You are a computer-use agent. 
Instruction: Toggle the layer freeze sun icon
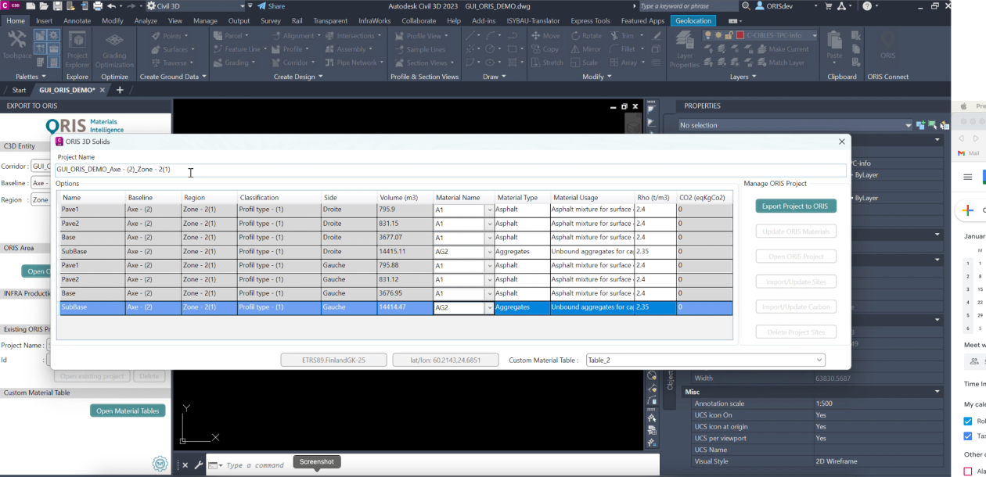[718, 35]
